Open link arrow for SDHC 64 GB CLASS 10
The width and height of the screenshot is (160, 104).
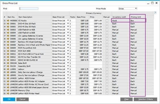tap(8, 60)
